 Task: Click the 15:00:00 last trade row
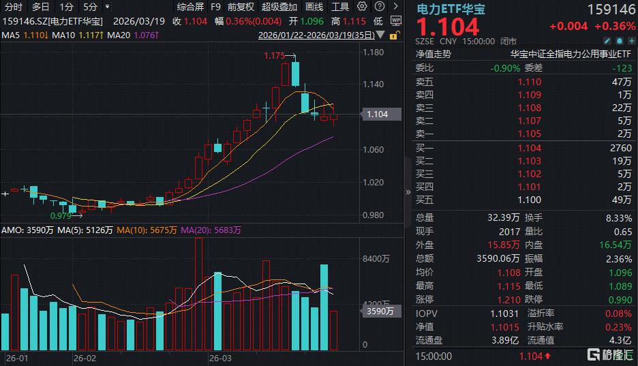pos(524,356)
